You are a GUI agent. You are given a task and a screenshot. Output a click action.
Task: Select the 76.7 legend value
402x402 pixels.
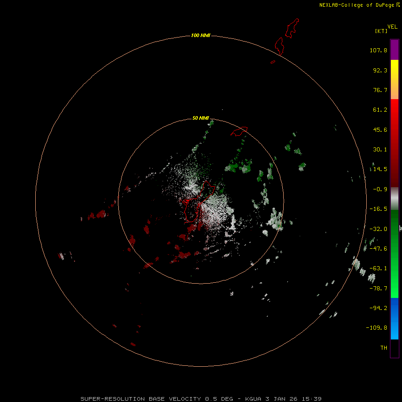380,90
